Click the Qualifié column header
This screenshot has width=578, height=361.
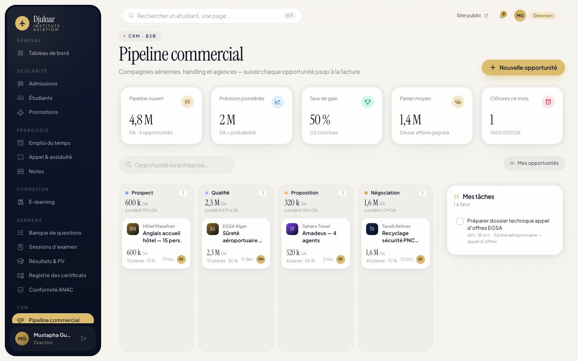pos(236,193)
